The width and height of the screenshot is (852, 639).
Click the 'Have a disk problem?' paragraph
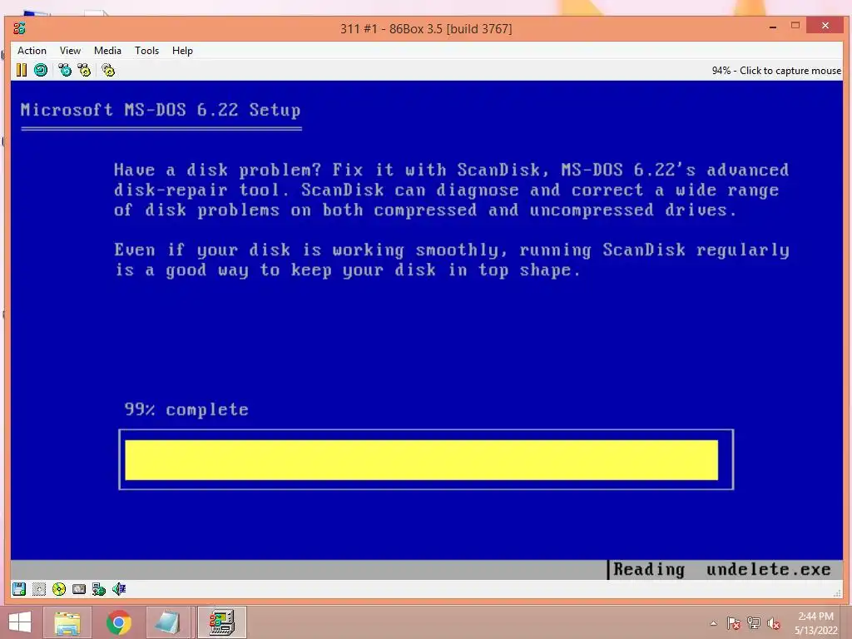coord(452,190)
